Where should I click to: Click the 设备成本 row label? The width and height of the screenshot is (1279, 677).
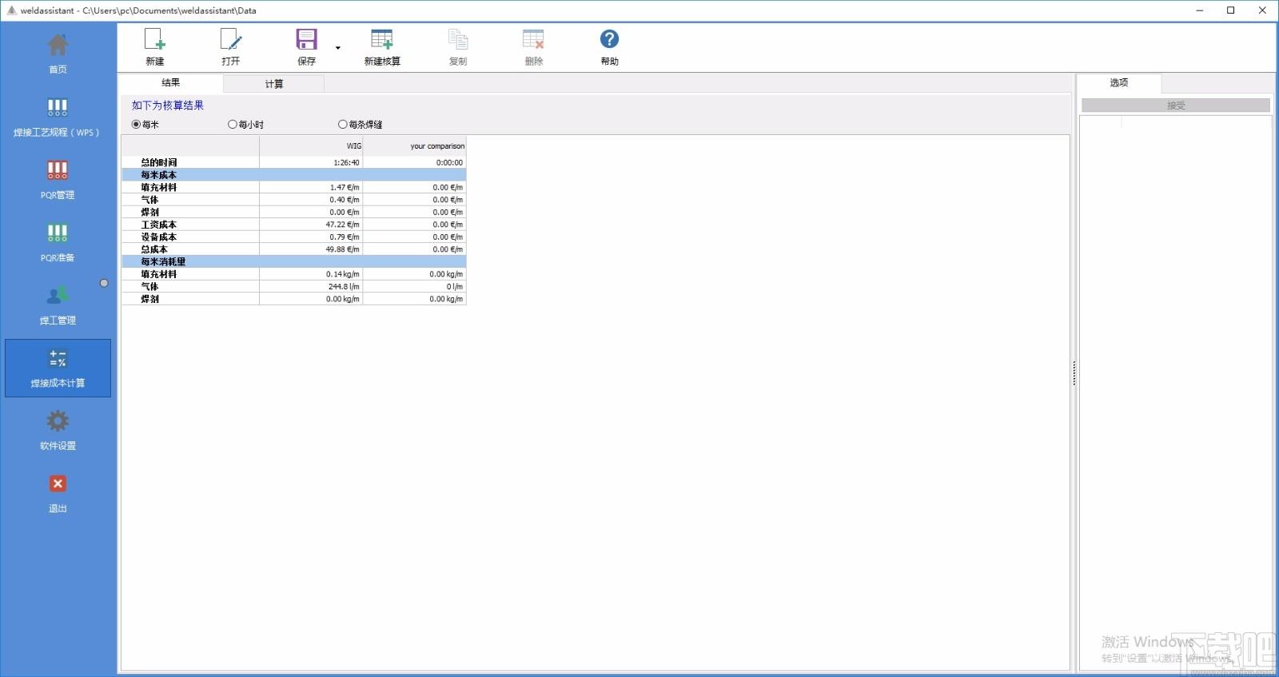pos(159,237)
